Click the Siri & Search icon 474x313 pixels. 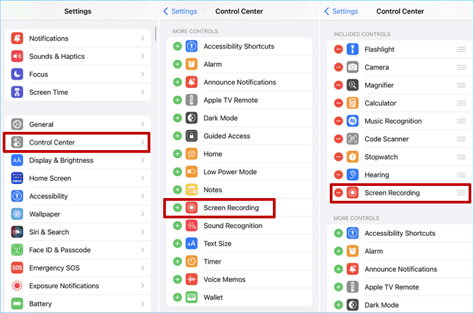pyautogui.click(x=17, y=232)
